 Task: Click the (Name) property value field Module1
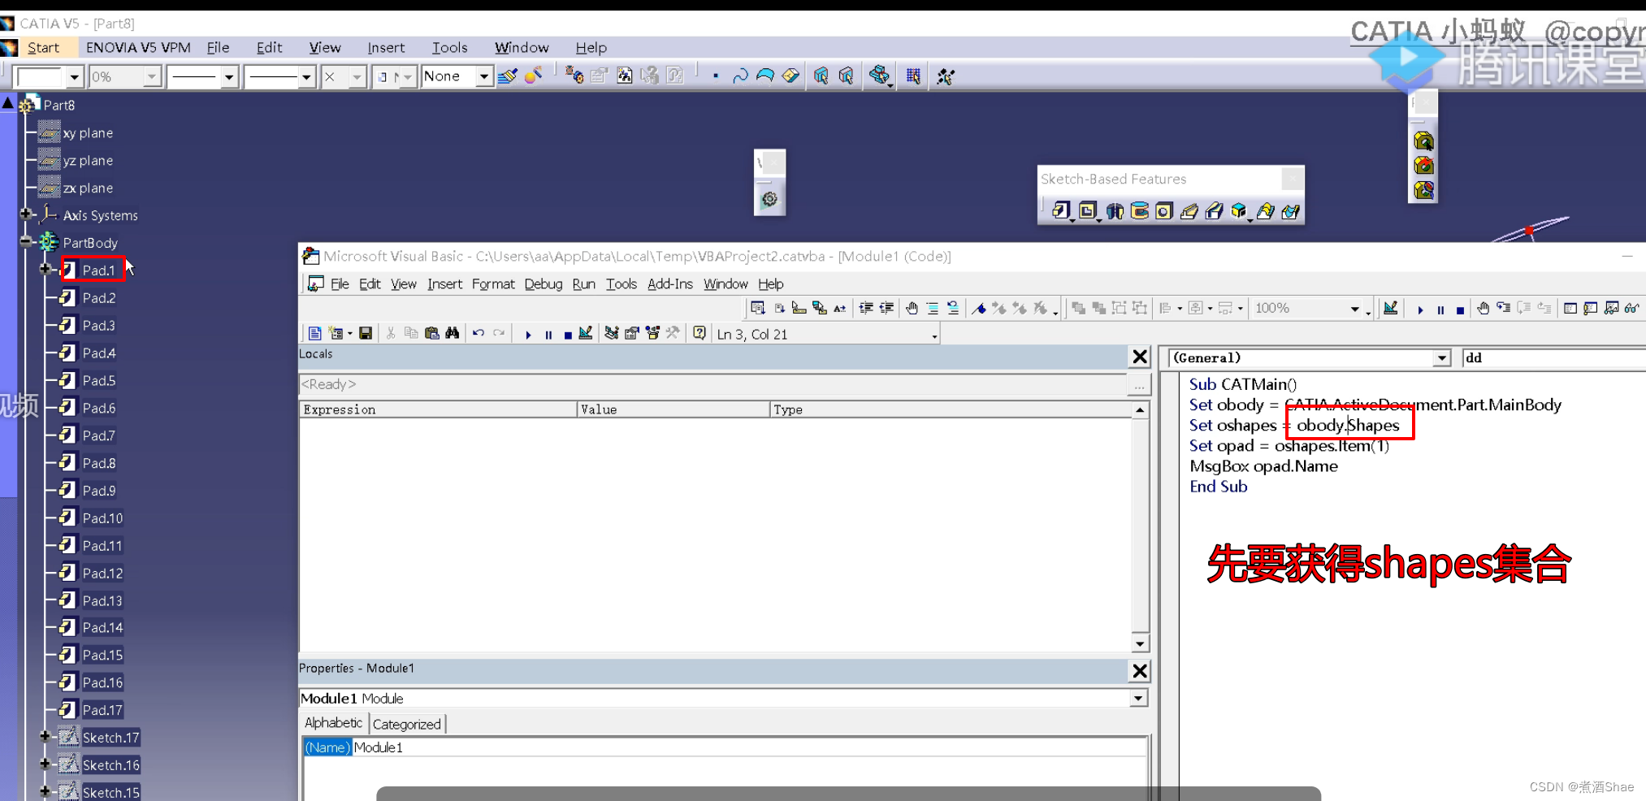tap(750, 747)
